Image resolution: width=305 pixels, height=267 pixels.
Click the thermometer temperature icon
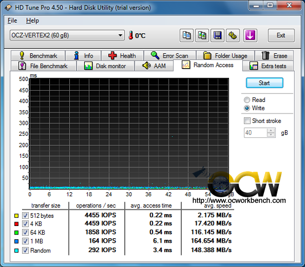131,35
